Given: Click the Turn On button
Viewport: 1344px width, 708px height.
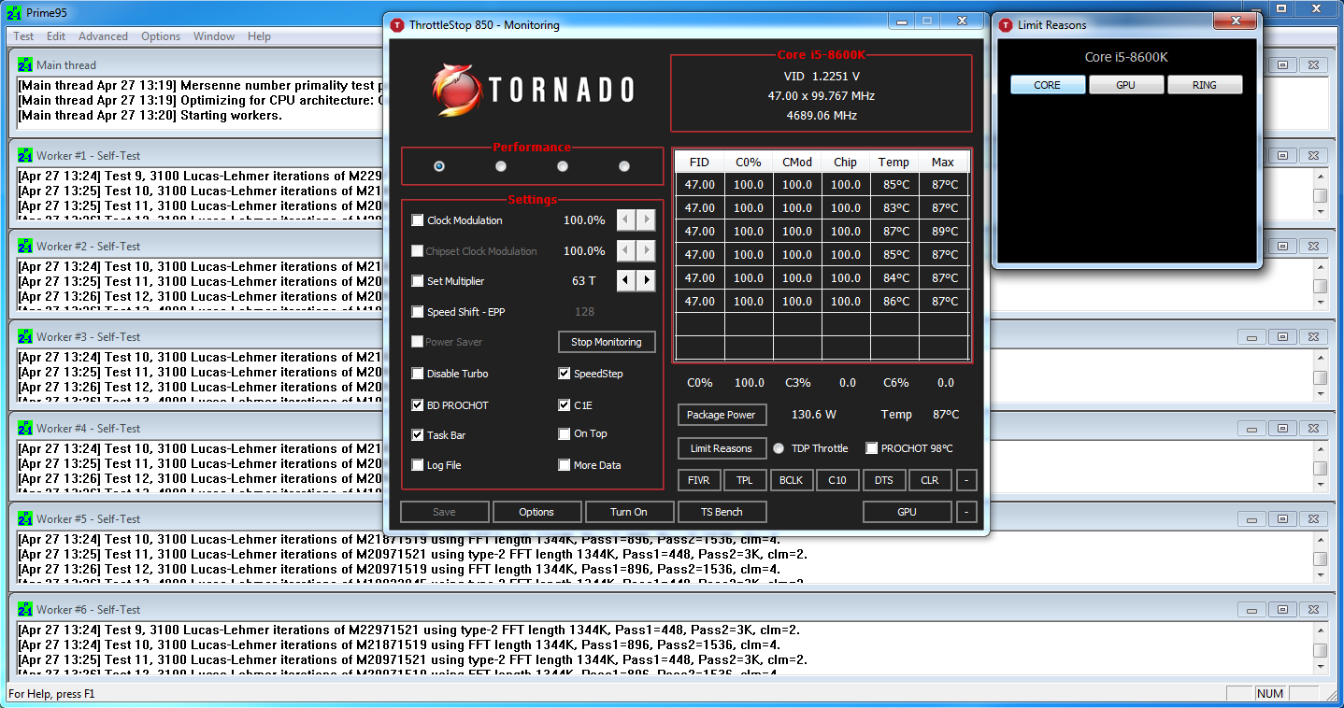Looking at the screenshot, I should pos(629,512).
